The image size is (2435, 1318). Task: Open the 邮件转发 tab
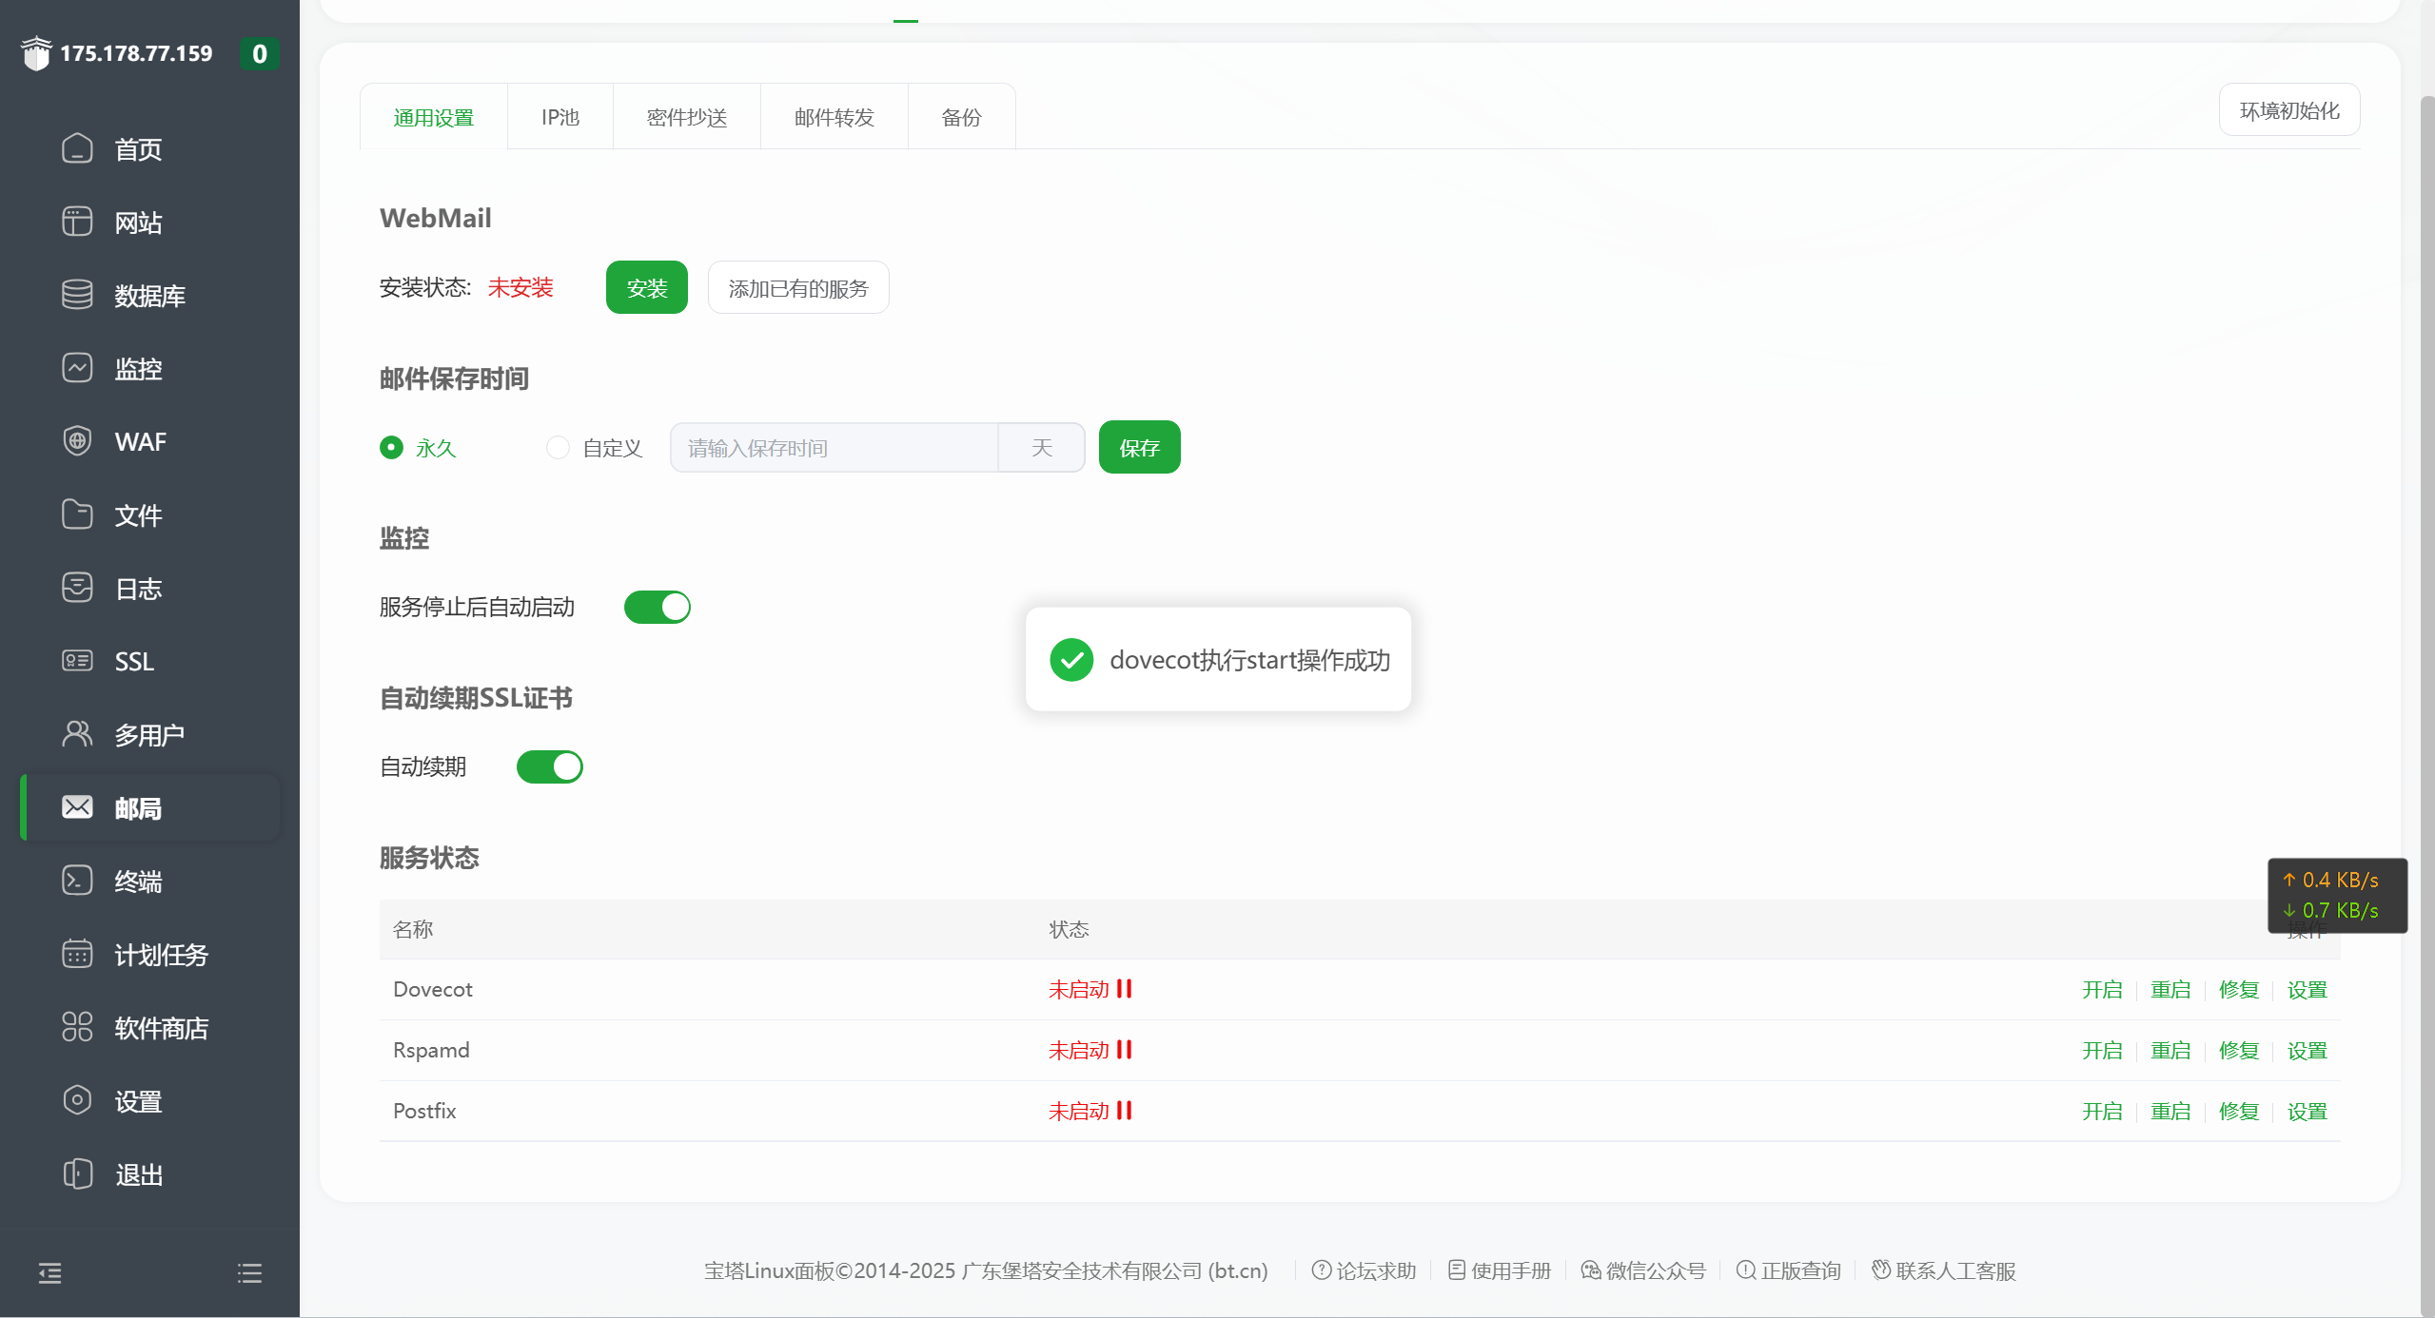(x=834, y=117)
